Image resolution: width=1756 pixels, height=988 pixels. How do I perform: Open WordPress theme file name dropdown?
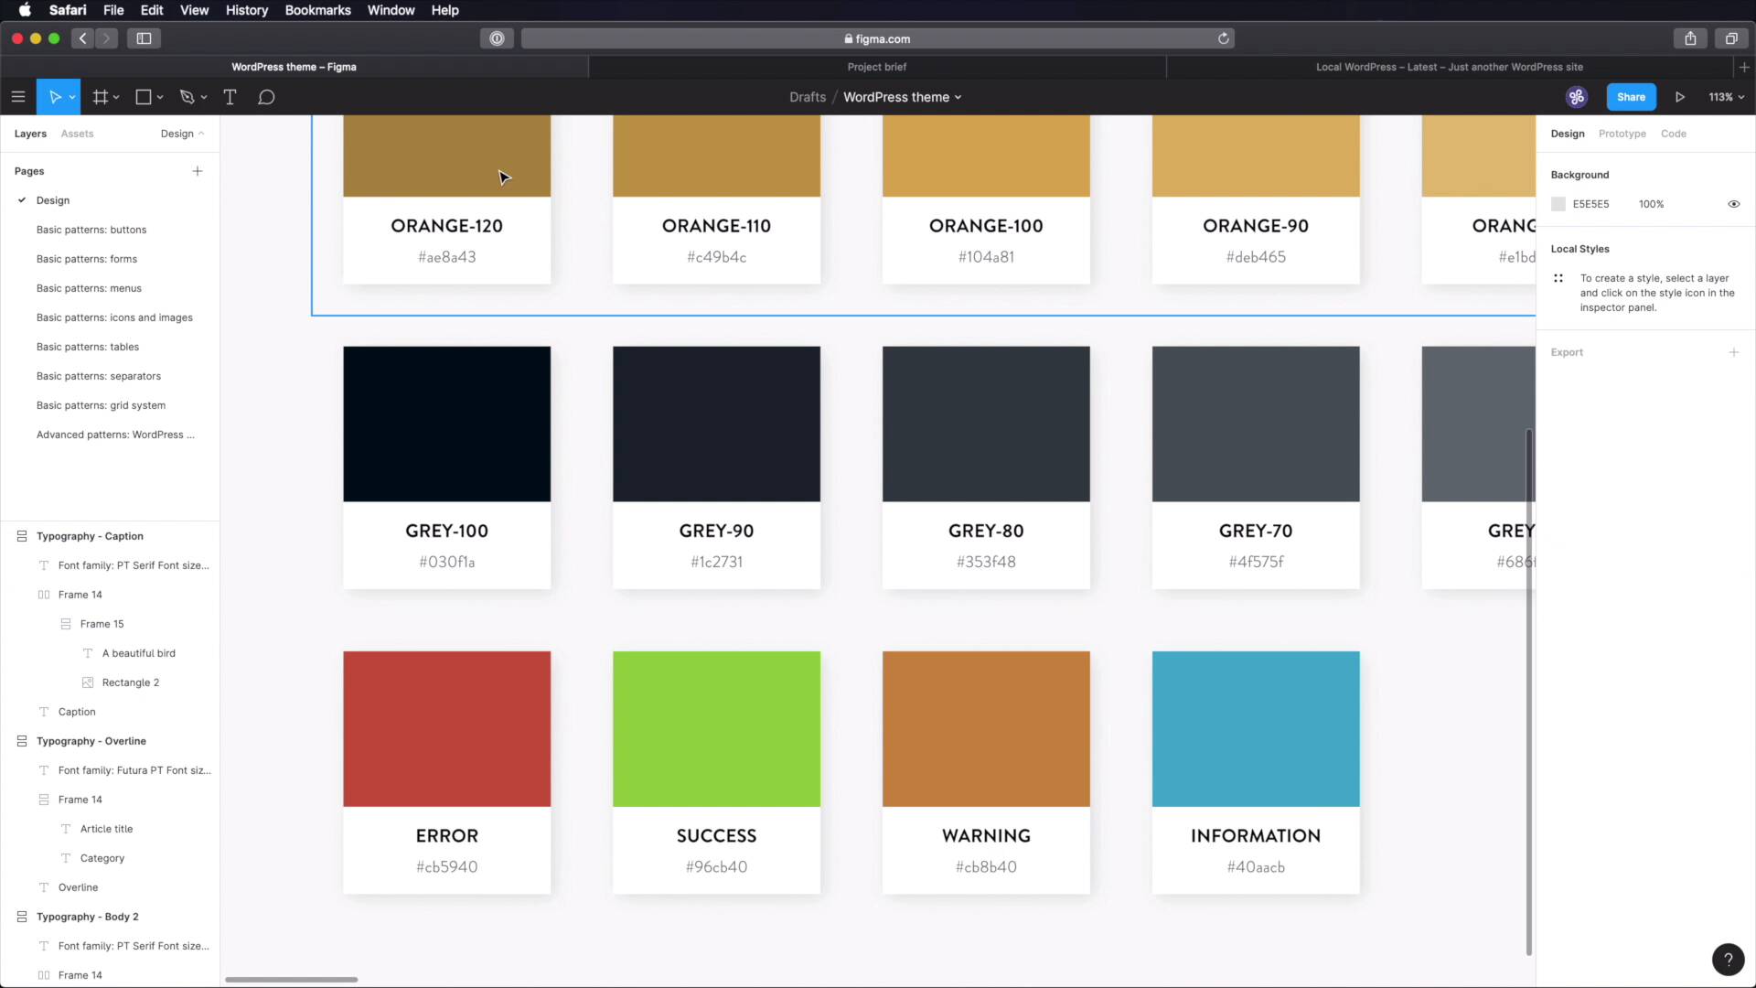coord(902,97)
